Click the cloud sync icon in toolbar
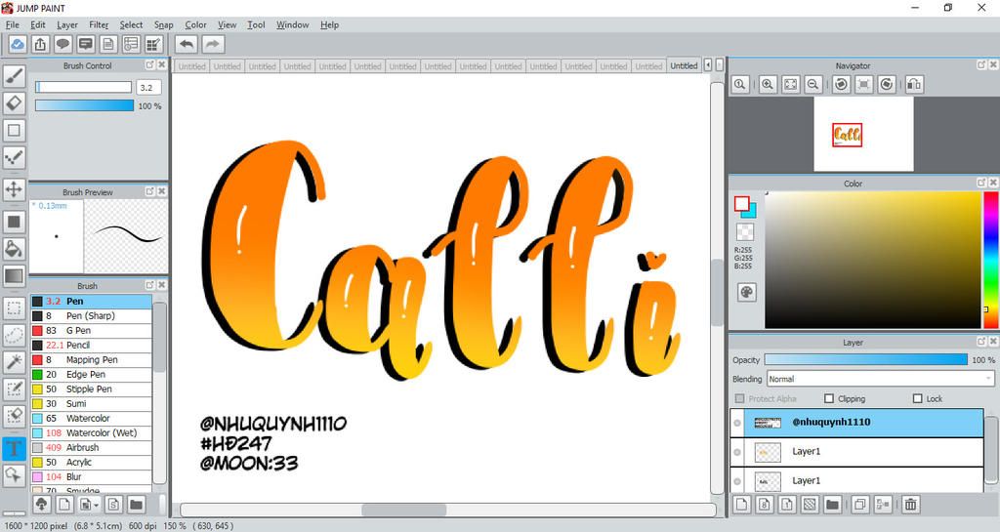This screenshot has height=532, width=1000. [x=18, y=44]
